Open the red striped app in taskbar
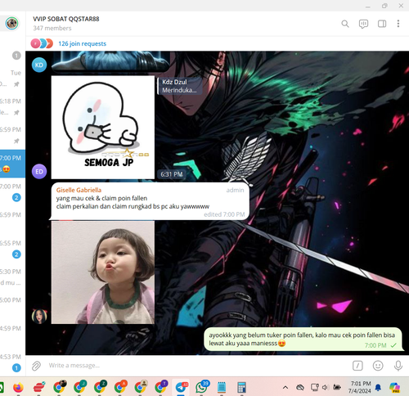Viewport: 409px width, 396px height. (39, 387)
